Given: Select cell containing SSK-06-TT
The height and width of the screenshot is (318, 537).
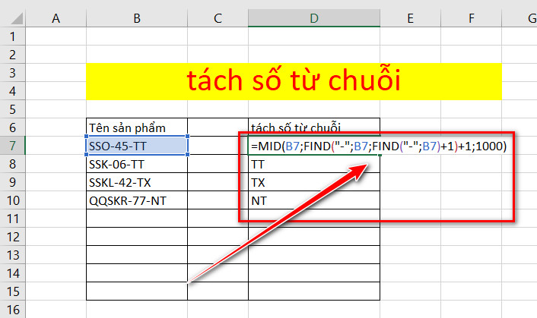Looking at the screenshot, I should pyautogui.click(x=137, y=164).
